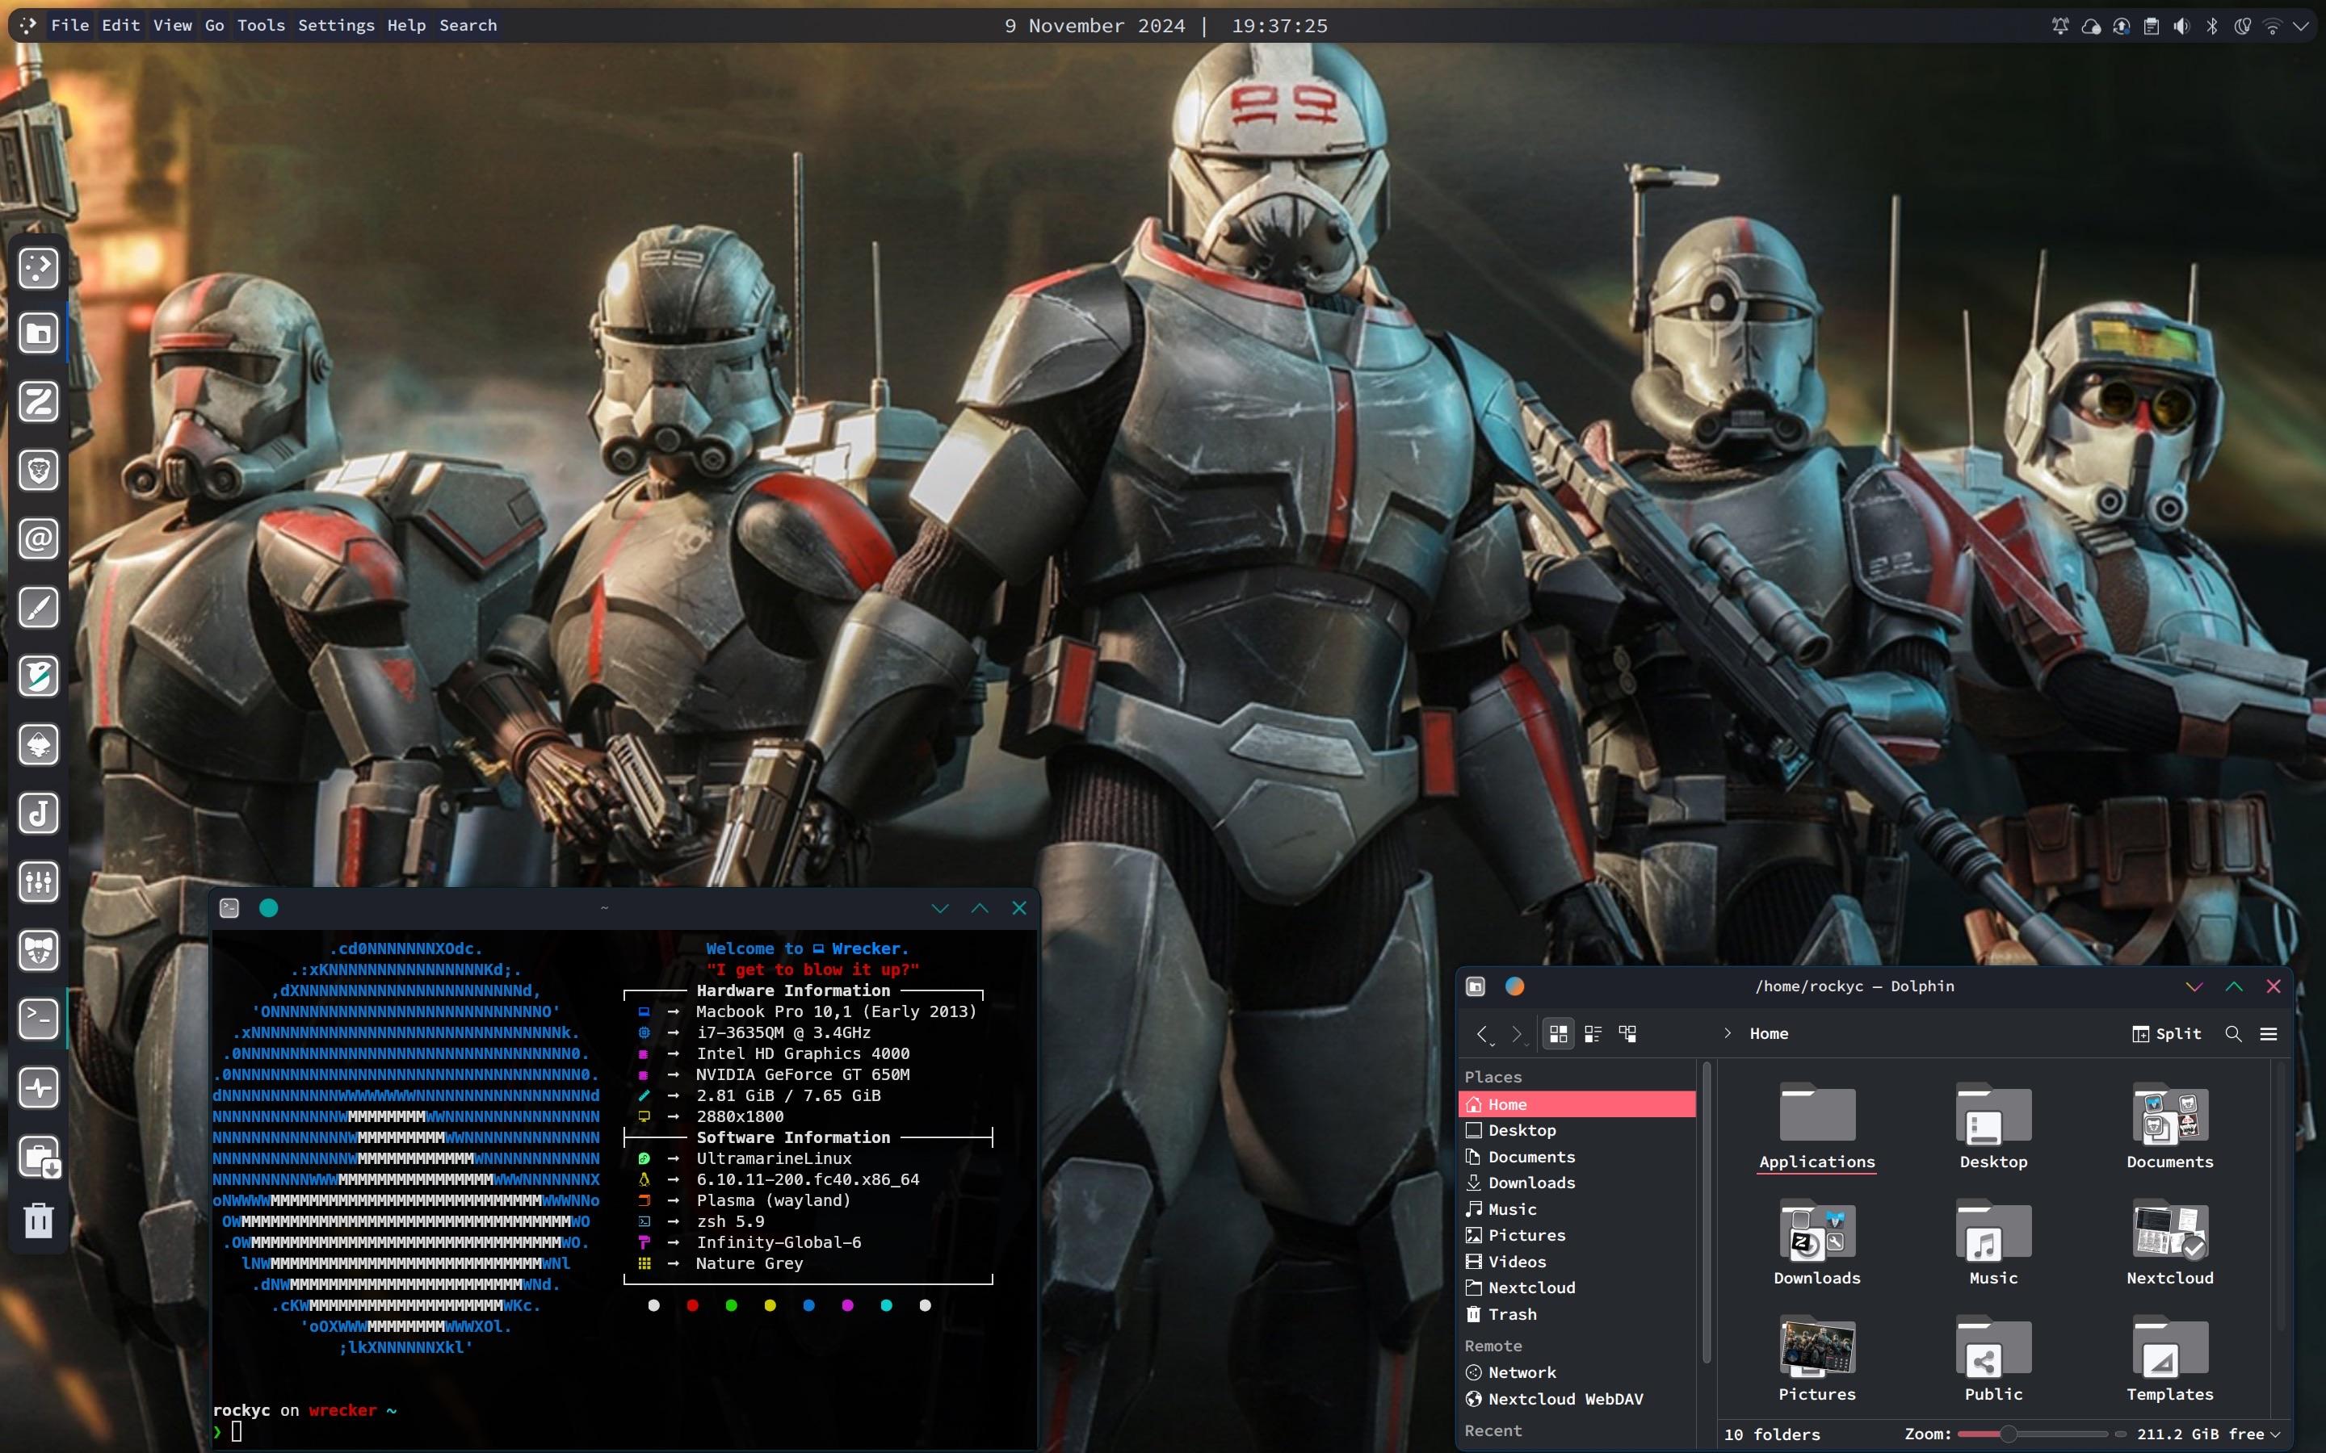Open Dolphin file manager from the dock
2326x1453 pixels.
[x=39, y=334]
